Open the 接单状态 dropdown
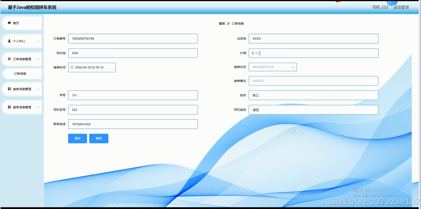Screen dimensions: 421x209 [x=272, y=67]
